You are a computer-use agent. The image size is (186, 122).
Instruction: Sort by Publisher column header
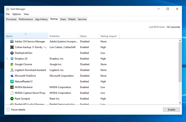(64, 36)
